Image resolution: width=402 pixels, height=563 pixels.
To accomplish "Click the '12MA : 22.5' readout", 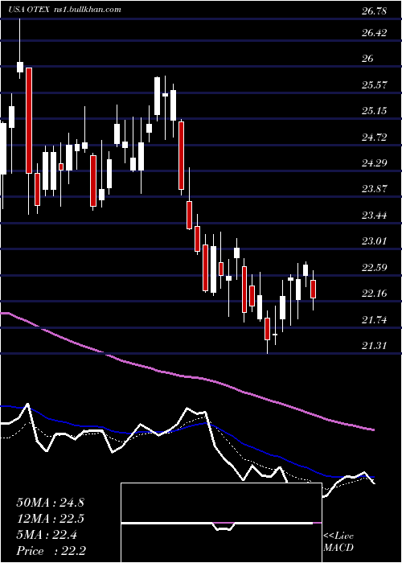I will pos(50,519).
